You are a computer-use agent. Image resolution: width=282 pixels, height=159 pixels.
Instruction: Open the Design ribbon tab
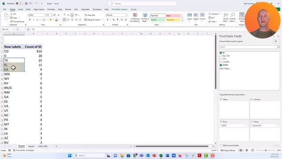pyautogui.click(x=134, y=9)
